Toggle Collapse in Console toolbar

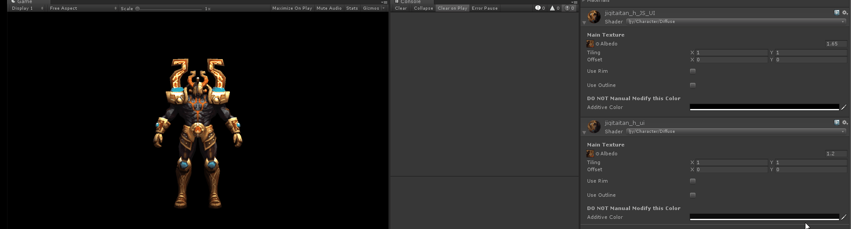pos(423,8)
